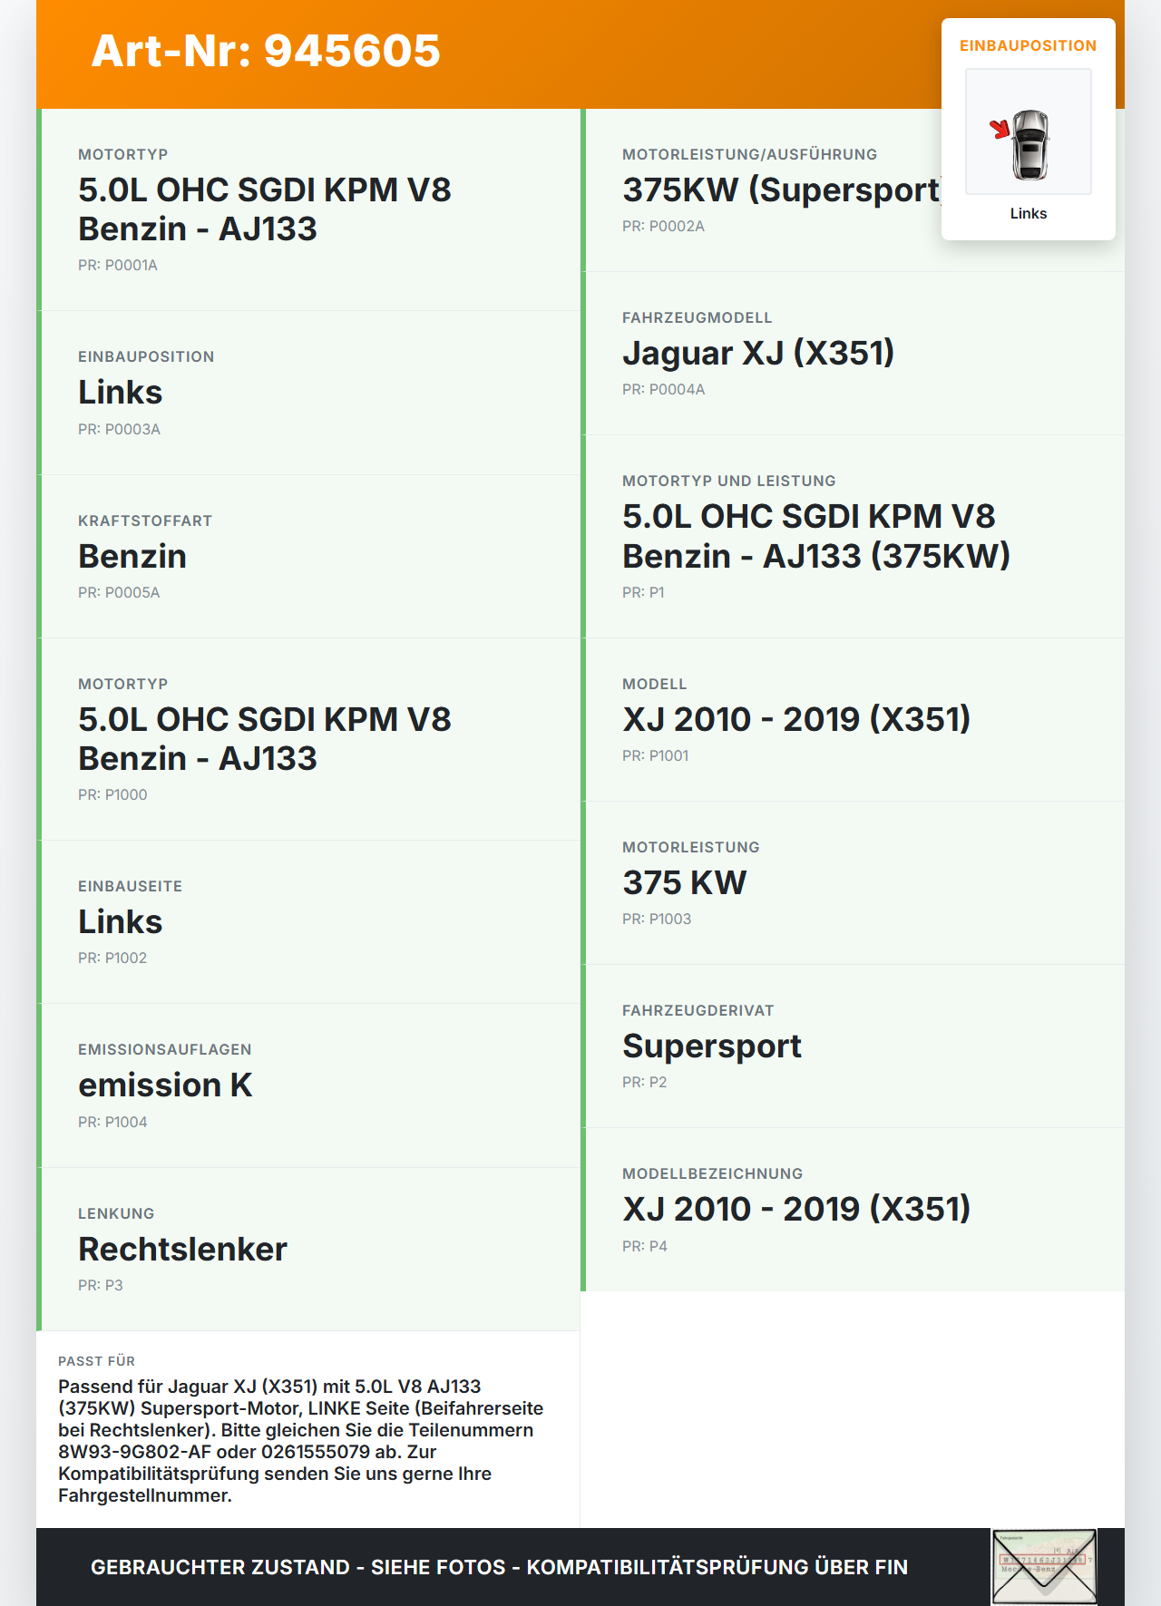1161x1606 pixels.
Task: Click the 375KW (Supersport) motor output value
Action: (783, 190)
